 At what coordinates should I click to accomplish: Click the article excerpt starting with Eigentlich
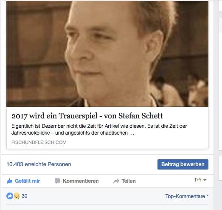[x=99, y=129]
